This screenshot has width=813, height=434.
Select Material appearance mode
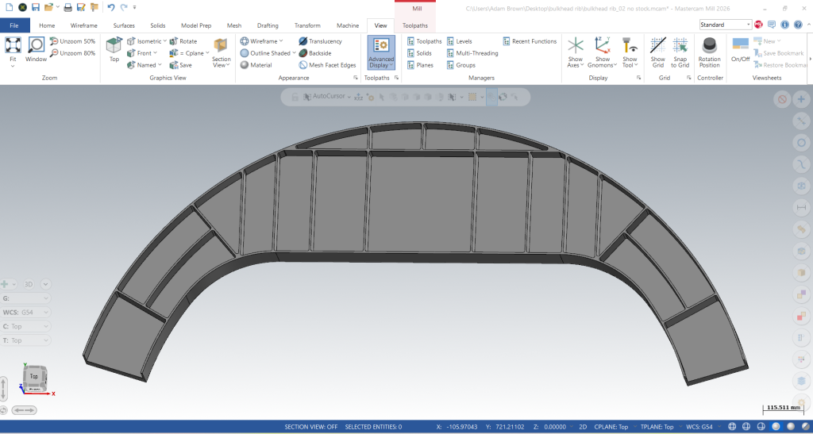(x=256, y=65)
